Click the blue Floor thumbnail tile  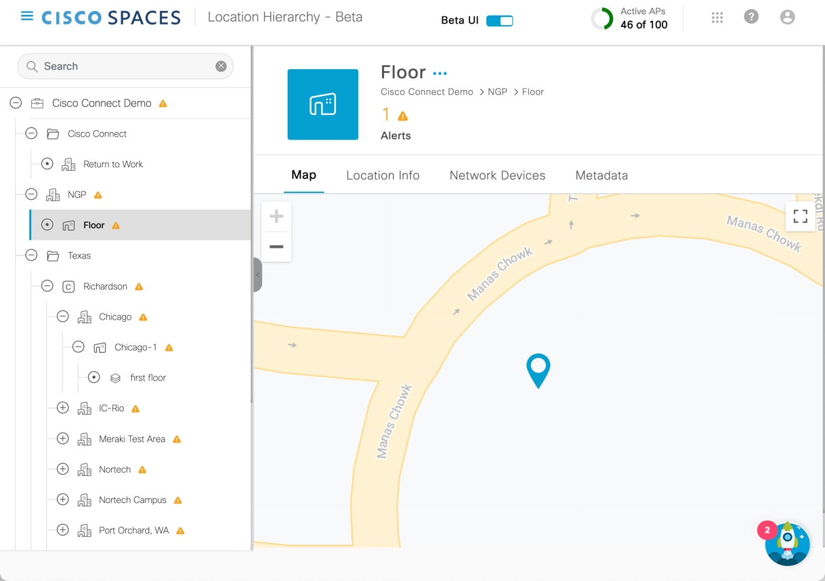pos(323,104)
